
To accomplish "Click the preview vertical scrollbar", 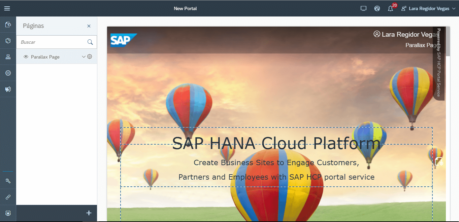I will [x=448, y=41].
